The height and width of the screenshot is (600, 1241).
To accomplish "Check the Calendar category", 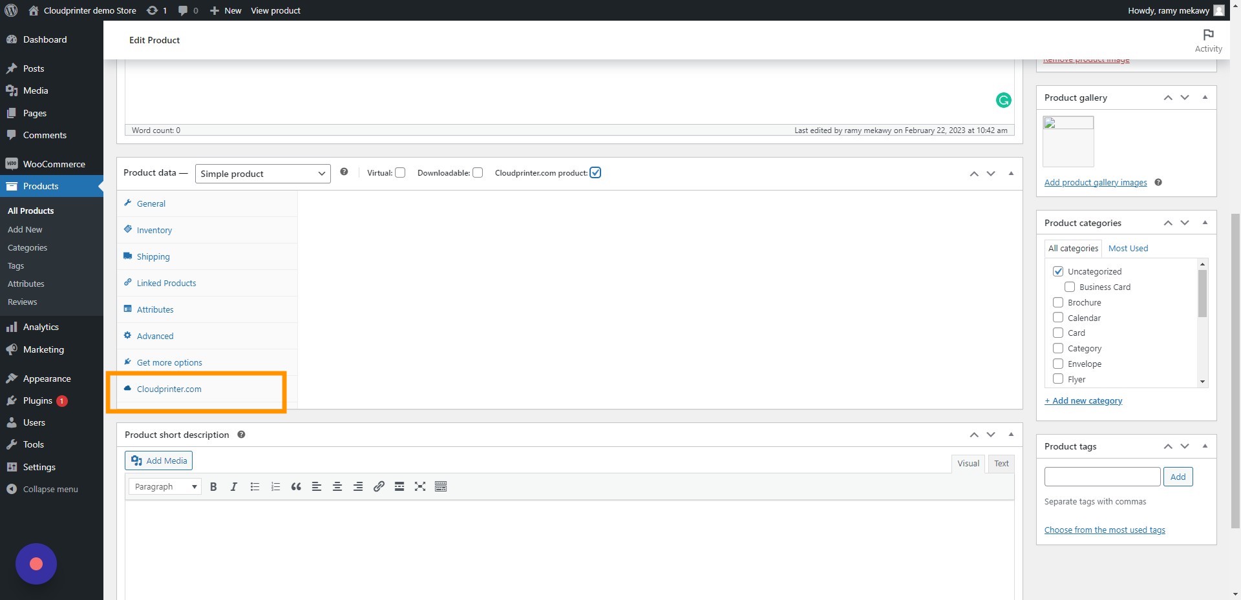I will pyautogui.click(x=1058, y=317).
